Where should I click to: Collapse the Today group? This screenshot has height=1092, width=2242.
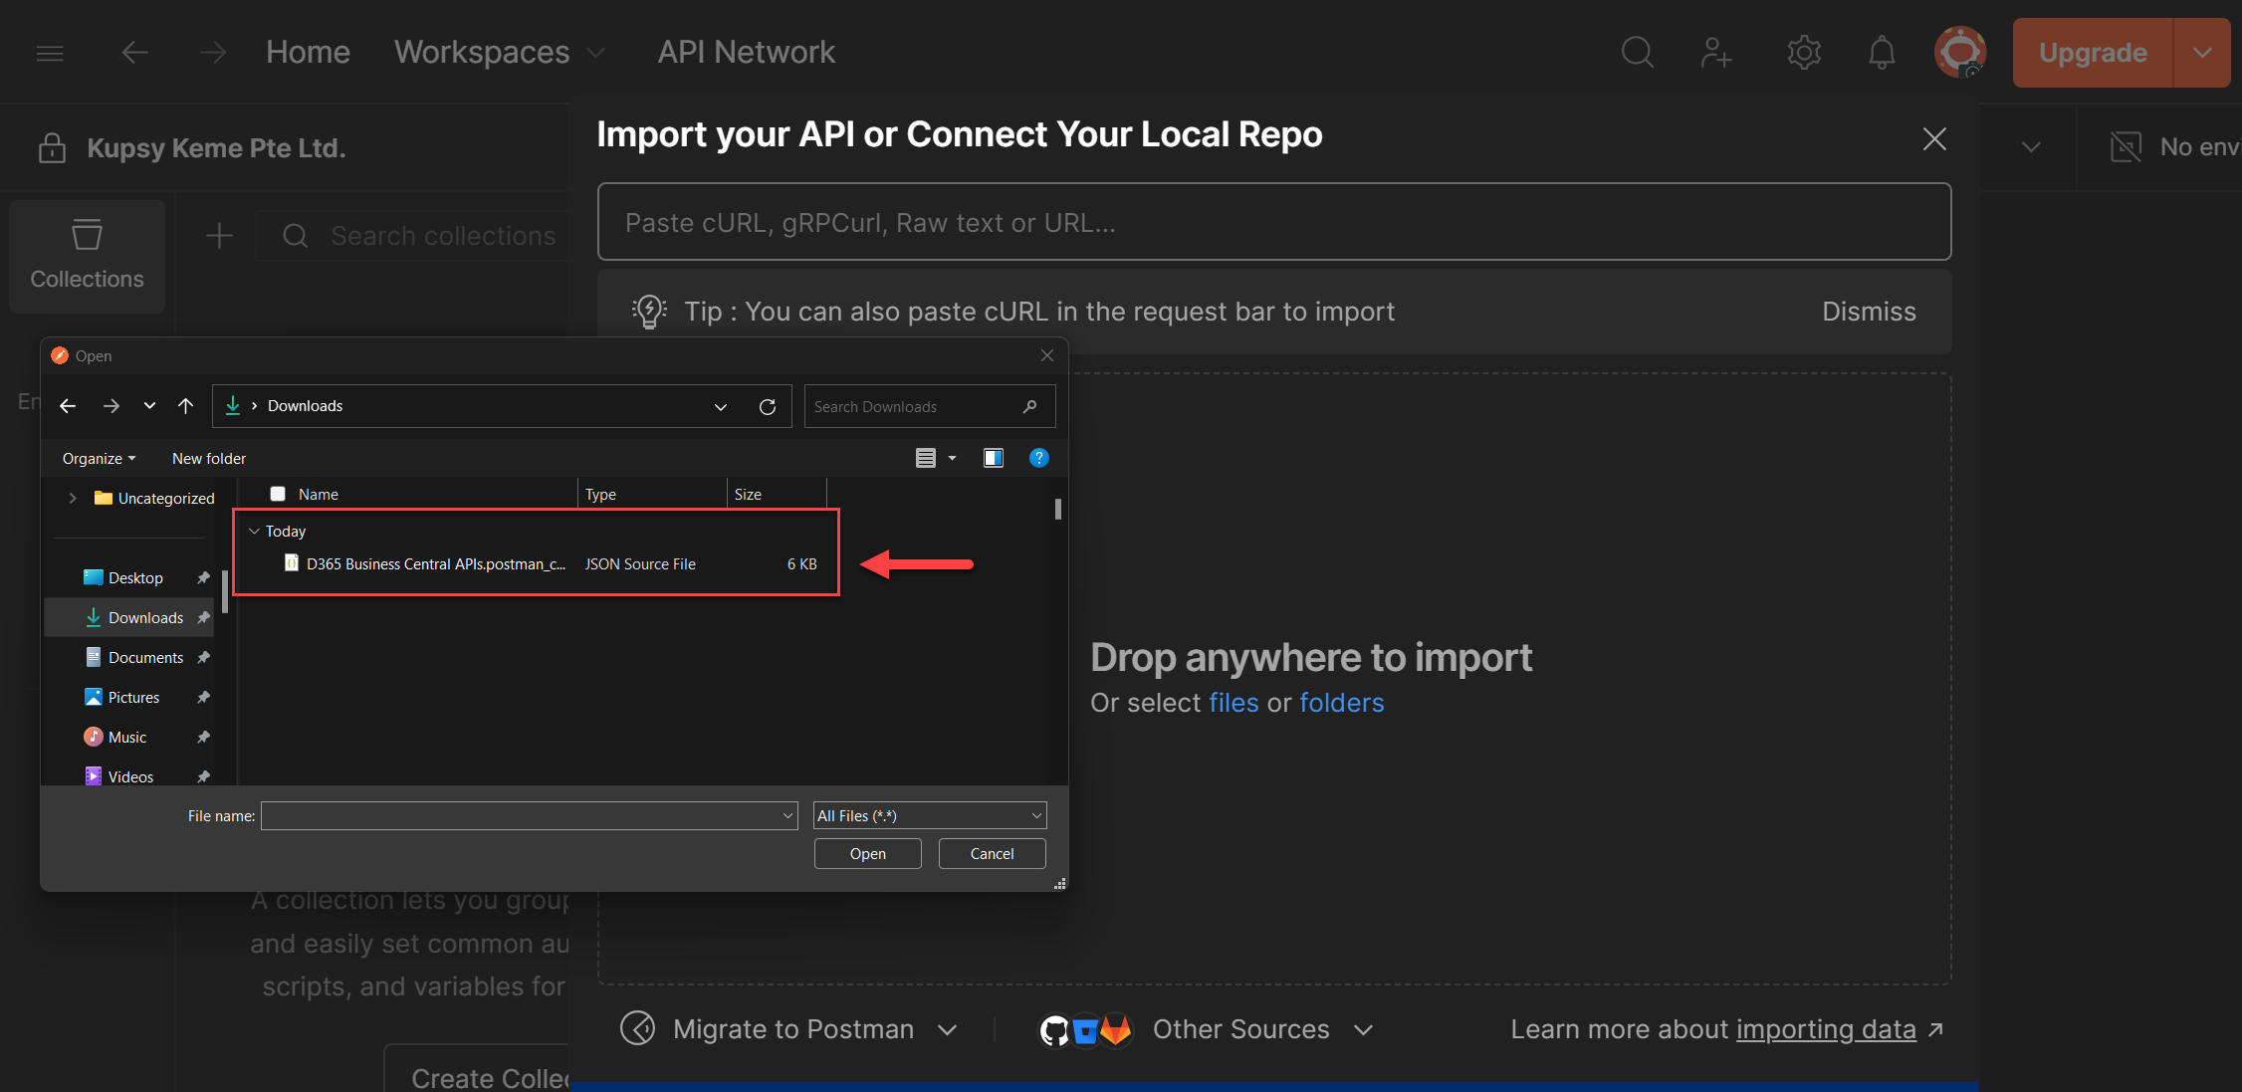coord(255,532)
